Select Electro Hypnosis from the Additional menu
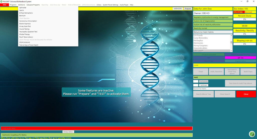This screenshot has height=139, width=257. (25, 24)
